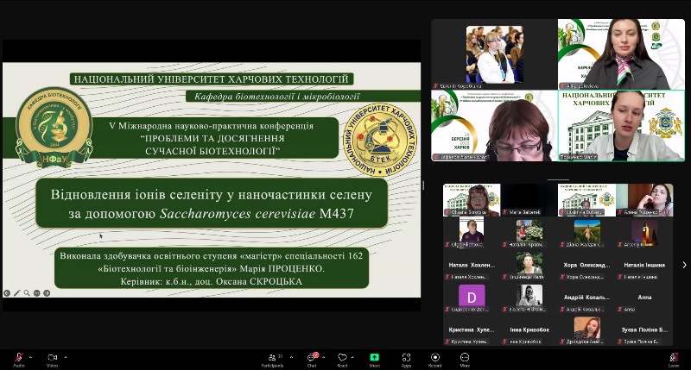Leave the meeting
This screenshot has width=691, height=370.
click(674, 359)
